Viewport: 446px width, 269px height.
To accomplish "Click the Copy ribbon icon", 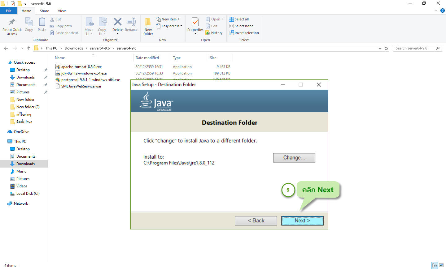I will point(29,22).
